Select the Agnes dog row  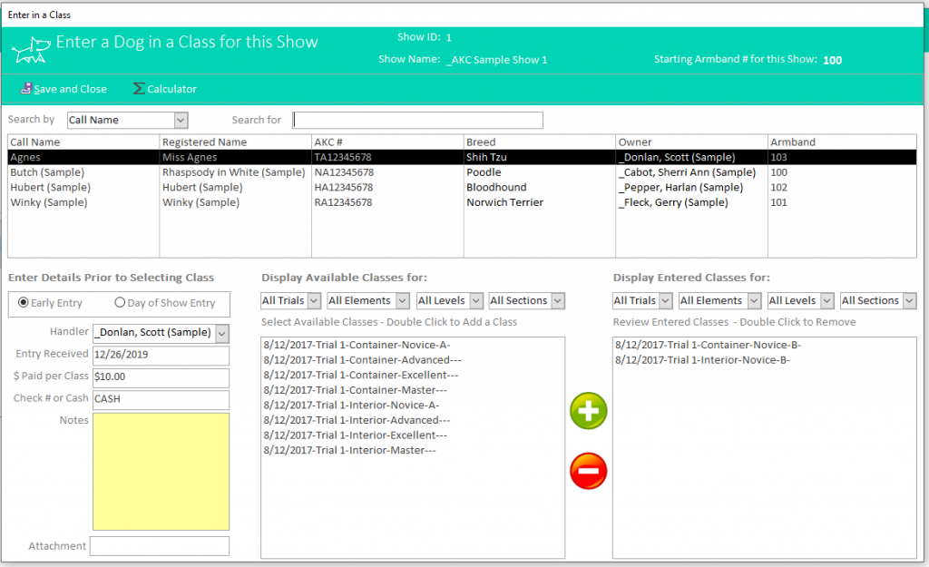pos(462,157)
